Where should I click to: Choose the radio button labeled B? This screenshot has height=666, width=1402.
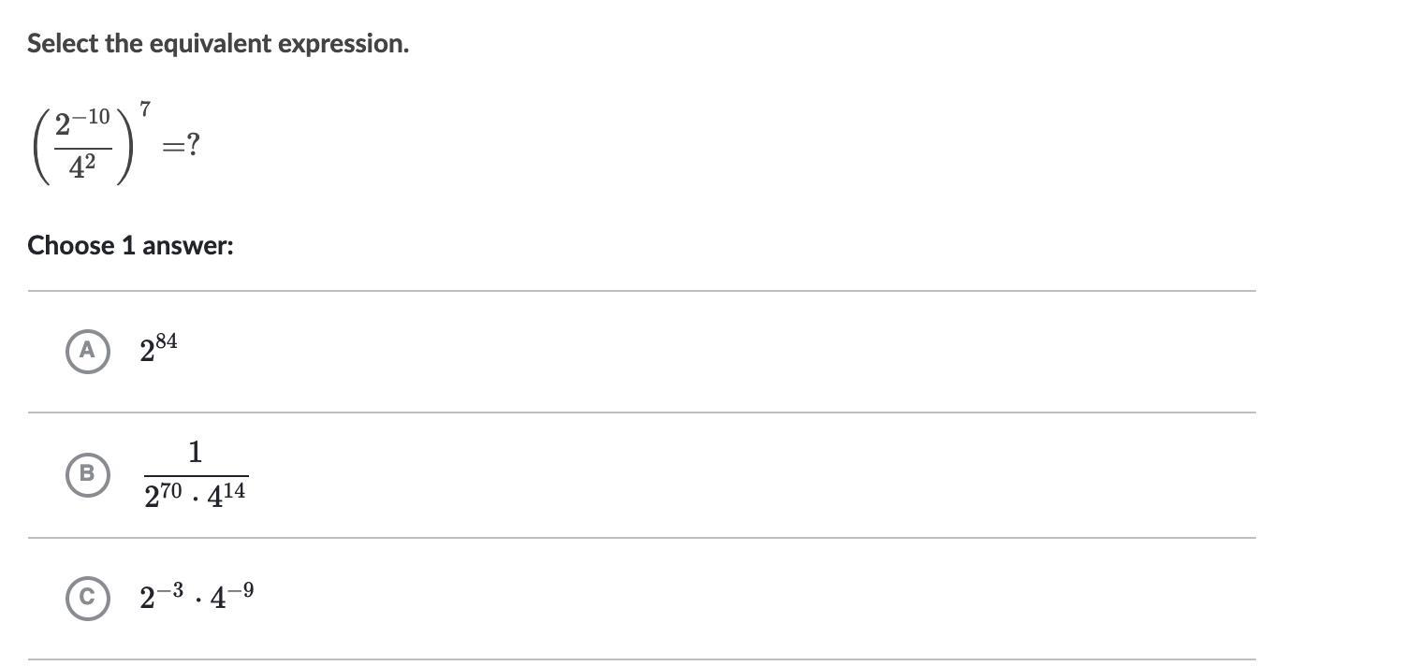[87, 473]
